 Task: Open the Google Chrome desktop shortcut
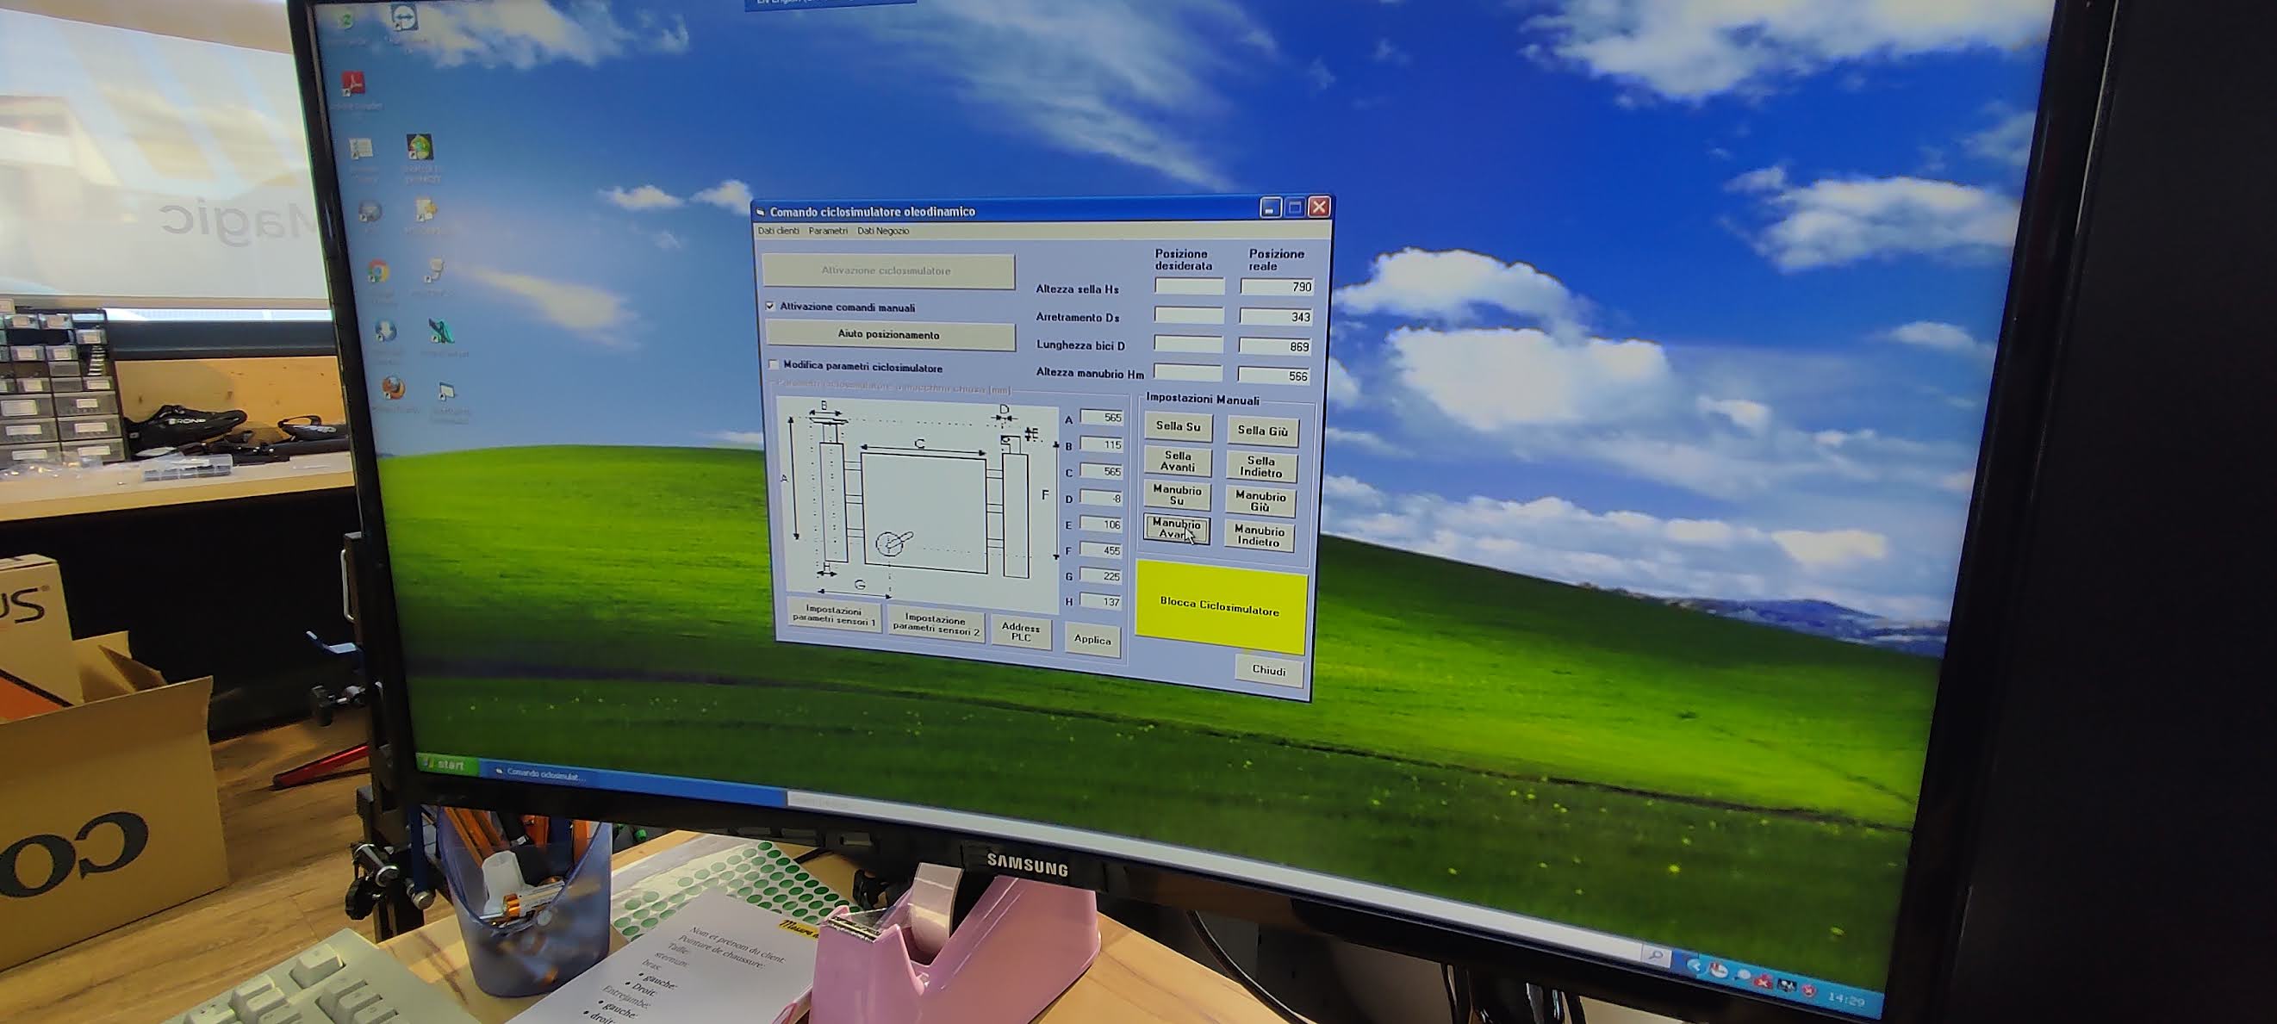(378, 272)
